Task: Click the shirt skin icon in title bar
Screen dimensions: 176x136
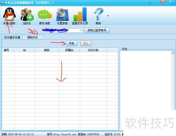Action: (150, 2)
